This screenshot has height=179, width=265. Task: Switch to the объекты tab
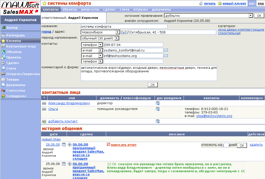click(x=70, y=10)
